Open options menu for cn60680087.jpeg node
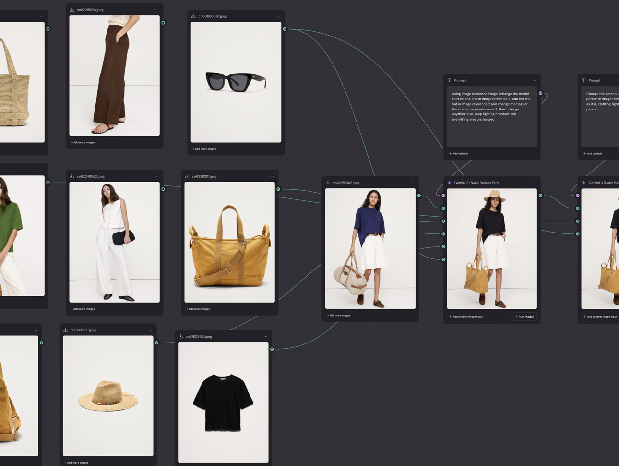 (x=278, y=16)
